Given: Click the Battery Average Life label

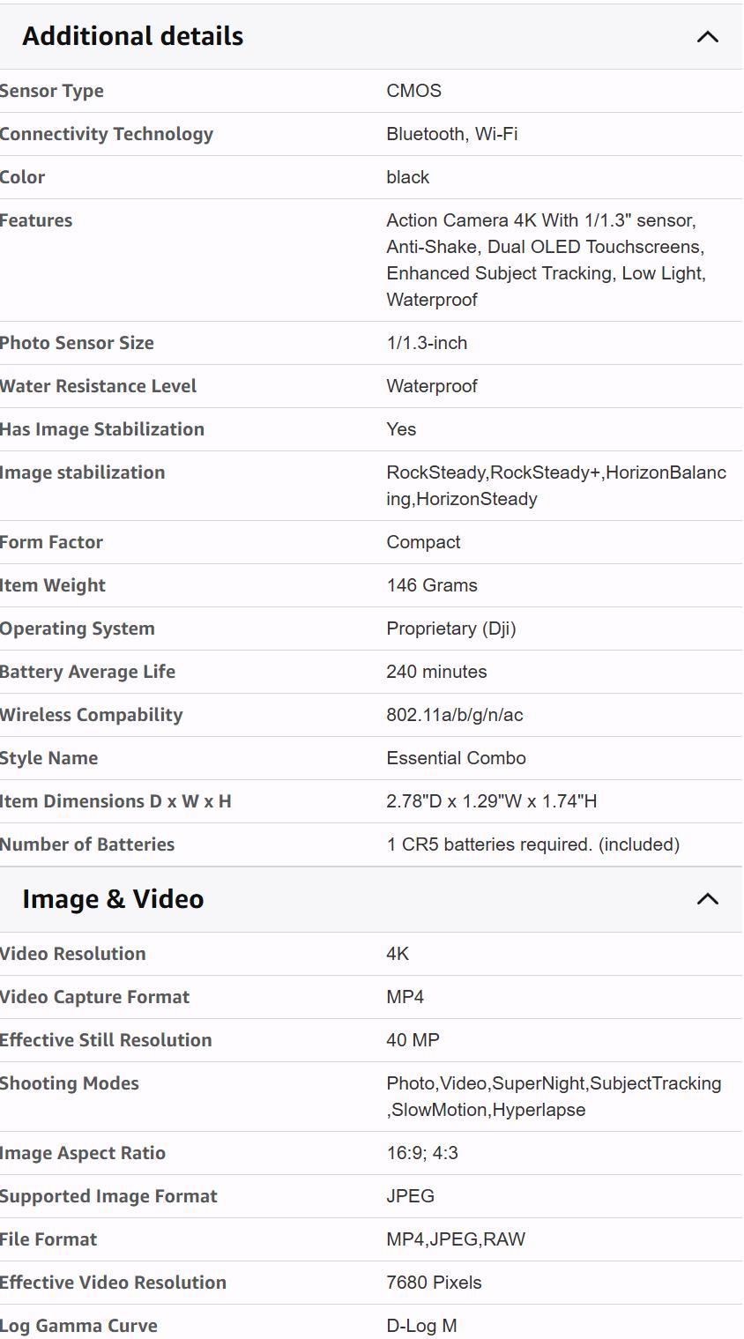Looking at the screenshot, I should coord(87,672).
